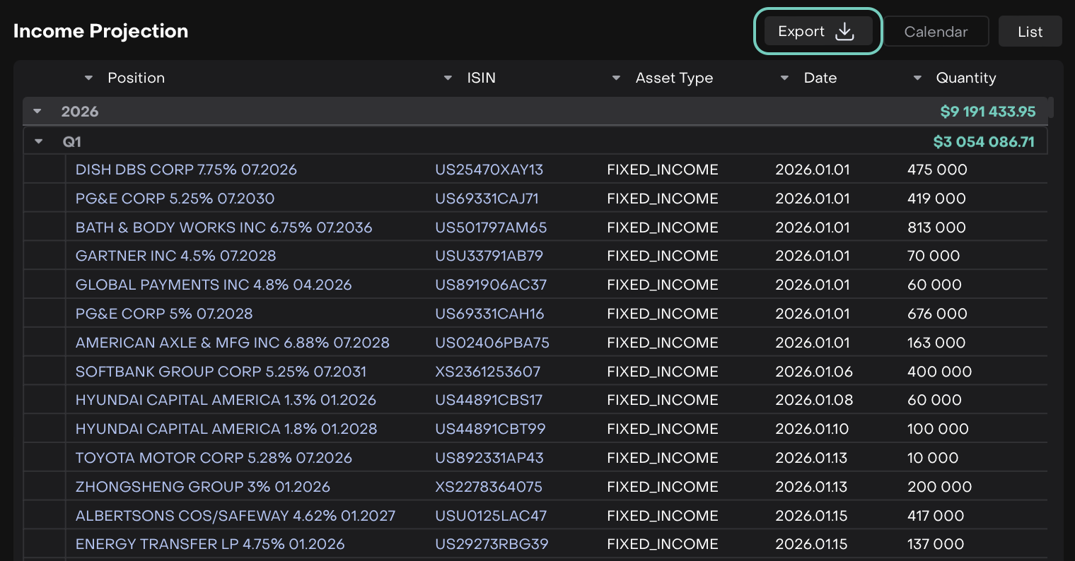Viewport: 1075px width, 561px height.
Task: Open SOFTBANK GROUP CORP 5.25% position
Action: pos(221,372)
